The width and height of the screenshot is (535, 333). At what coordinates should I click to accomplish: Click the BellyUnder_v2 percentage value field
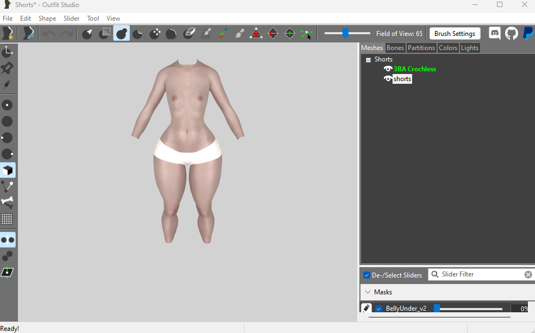(520, 309)
